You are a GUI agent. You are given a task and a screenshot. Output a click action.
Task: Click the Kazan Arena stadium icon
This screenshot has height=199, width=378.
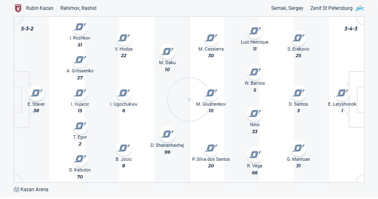16,190
